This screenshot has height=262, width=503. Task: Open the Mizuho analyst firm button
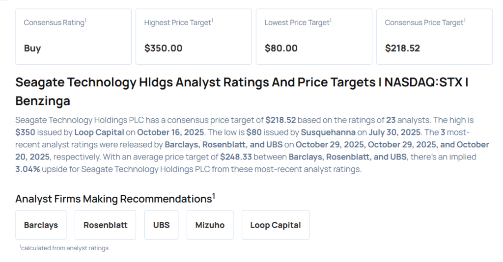click(210, 225)
